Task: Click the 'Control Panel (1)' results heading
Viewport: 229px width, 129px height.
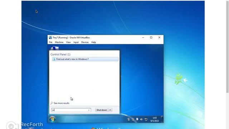Action: (x=60, y=54)
